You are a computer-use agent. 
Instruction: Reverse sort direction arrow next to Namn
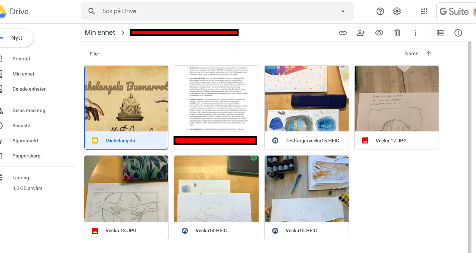point(429,53)
